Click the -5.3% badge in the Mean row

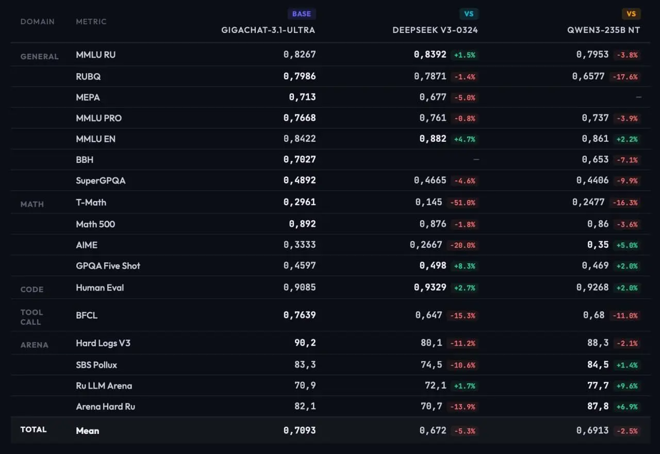tap(464, 431)
